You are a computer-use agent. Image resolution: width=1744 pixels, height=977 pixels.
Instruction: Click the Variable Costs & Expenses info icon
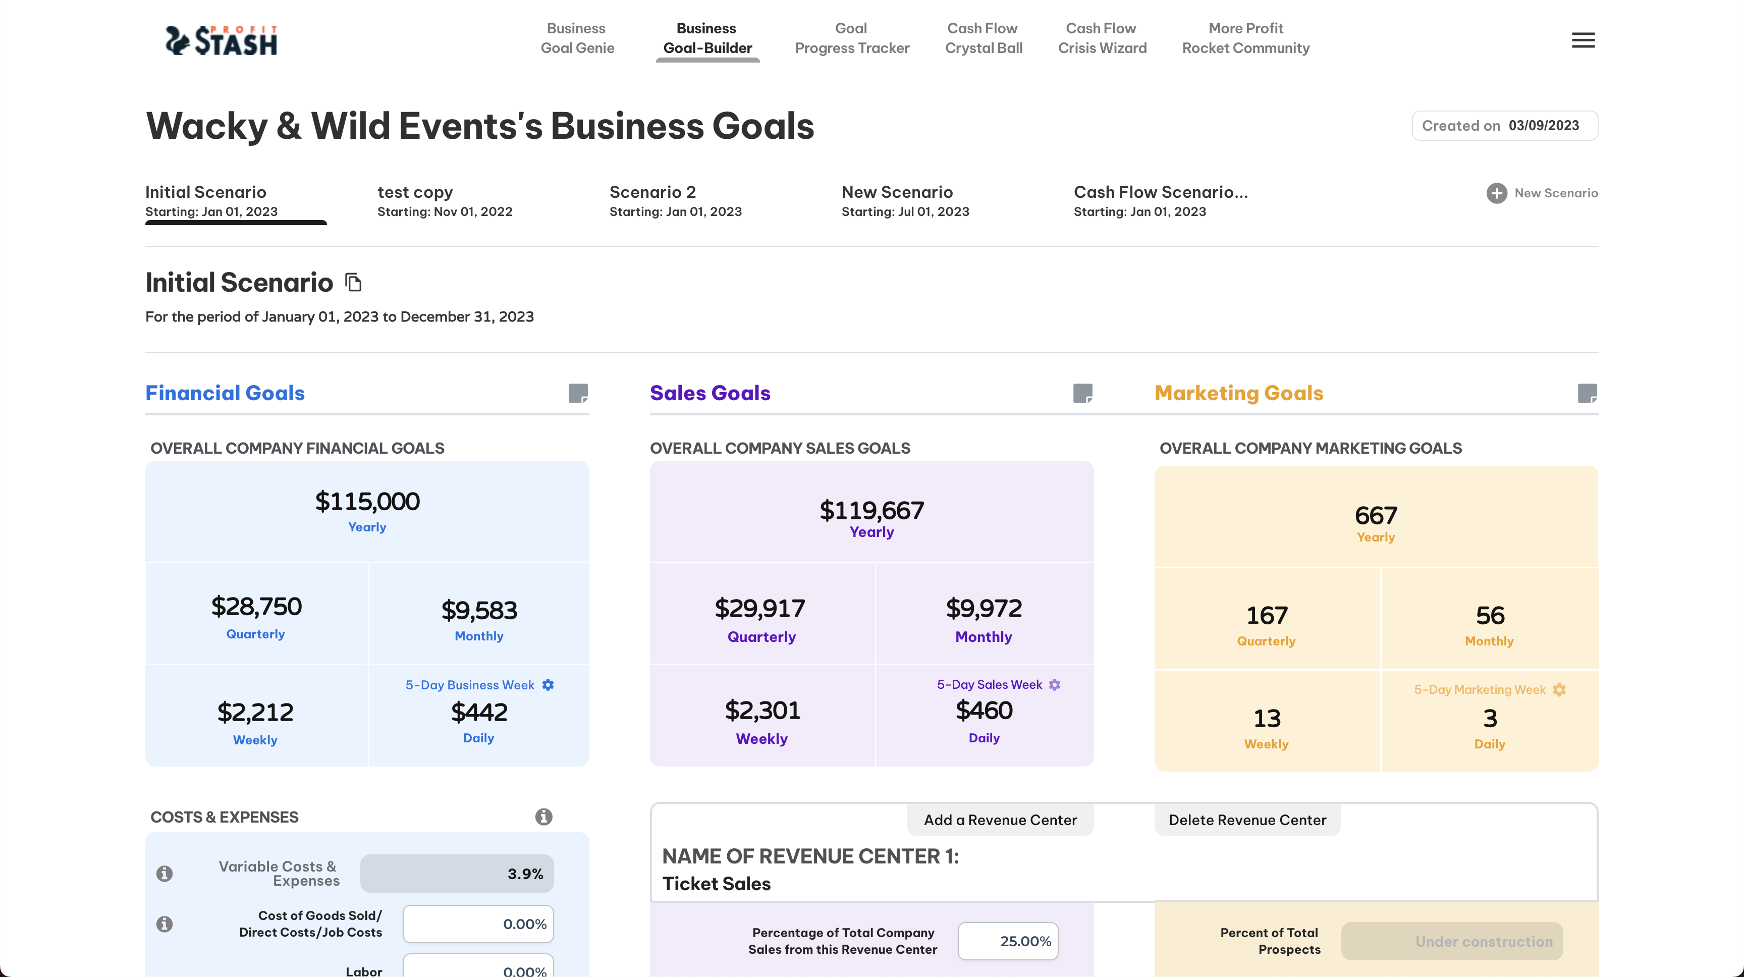pyautogui.click(x=165, y=874)
